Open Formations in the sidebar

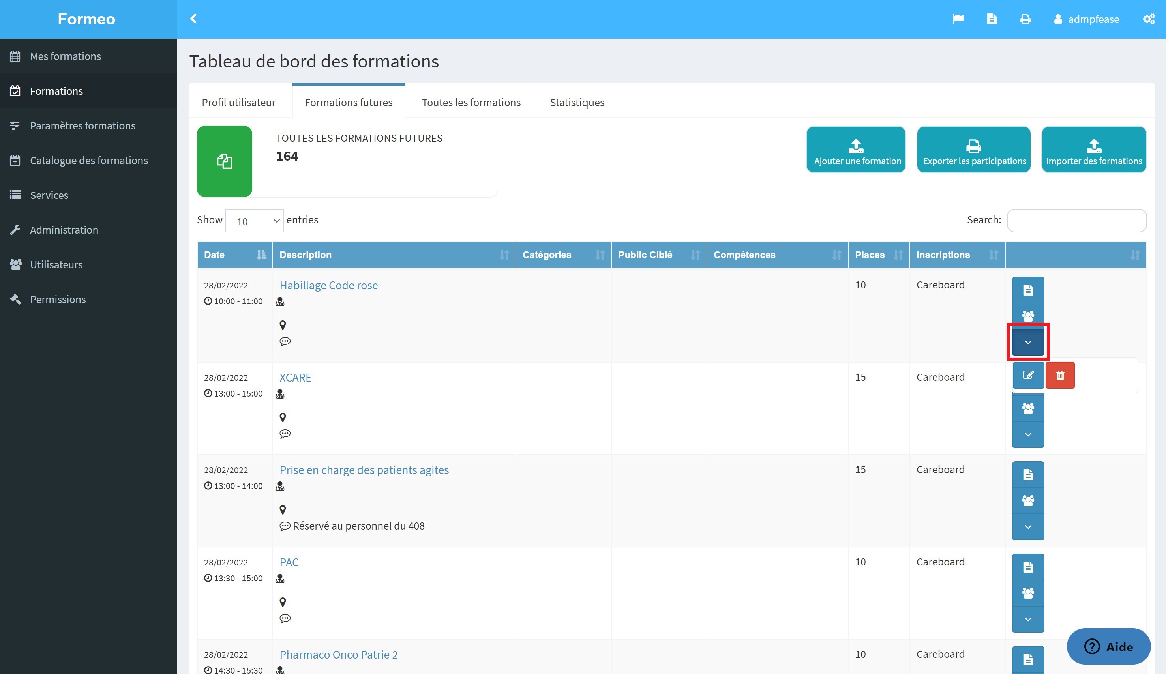[88, 91]
